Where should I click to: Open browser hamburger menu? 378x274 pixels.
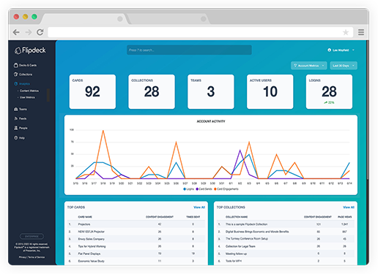point(361,32)
